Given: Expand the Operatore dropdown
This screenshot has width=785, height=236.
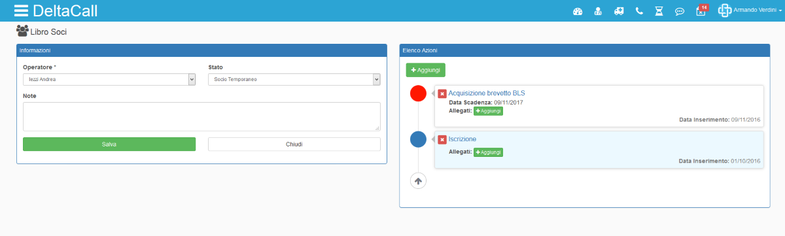Looking at the screenshot, I should pos(109,79).
